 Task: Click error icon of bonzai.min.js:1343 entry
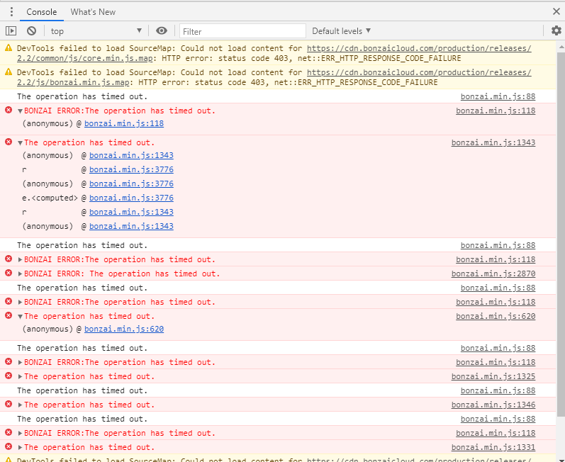(9, 142)
